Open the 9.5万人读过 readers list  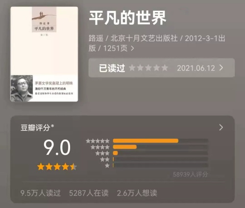click(41, 193)
